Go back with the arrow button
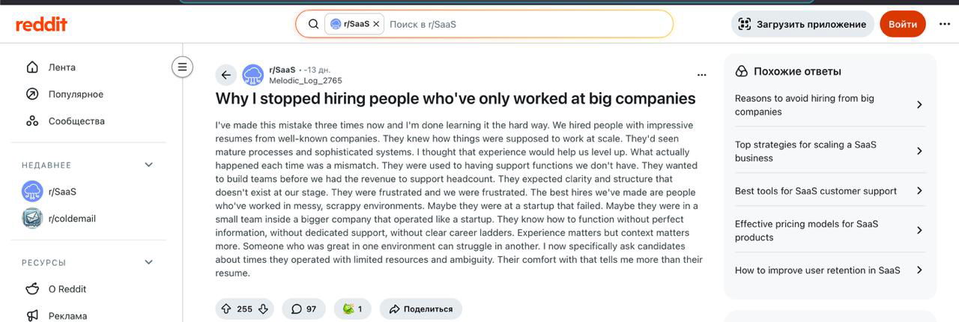Viewport: 959px width, 322px height. coord(226,75)
